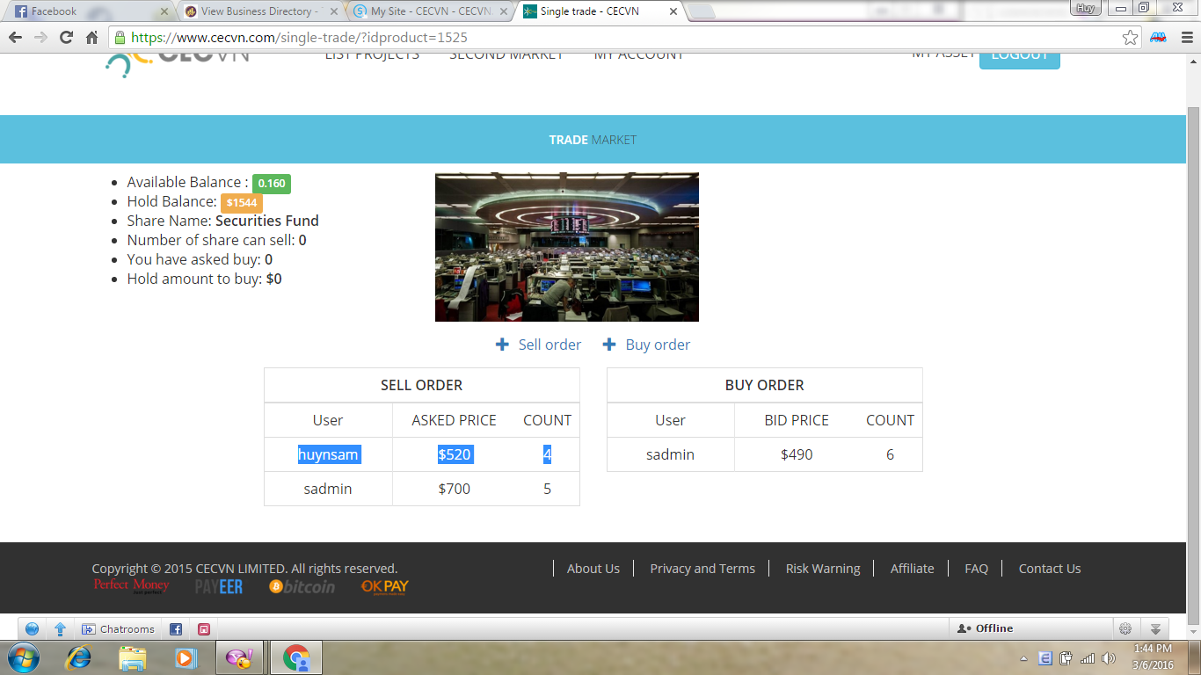Viewport: 1201px width, 675px height.
Task: Open the Risk Warning footer link
Action: (823, 569)
